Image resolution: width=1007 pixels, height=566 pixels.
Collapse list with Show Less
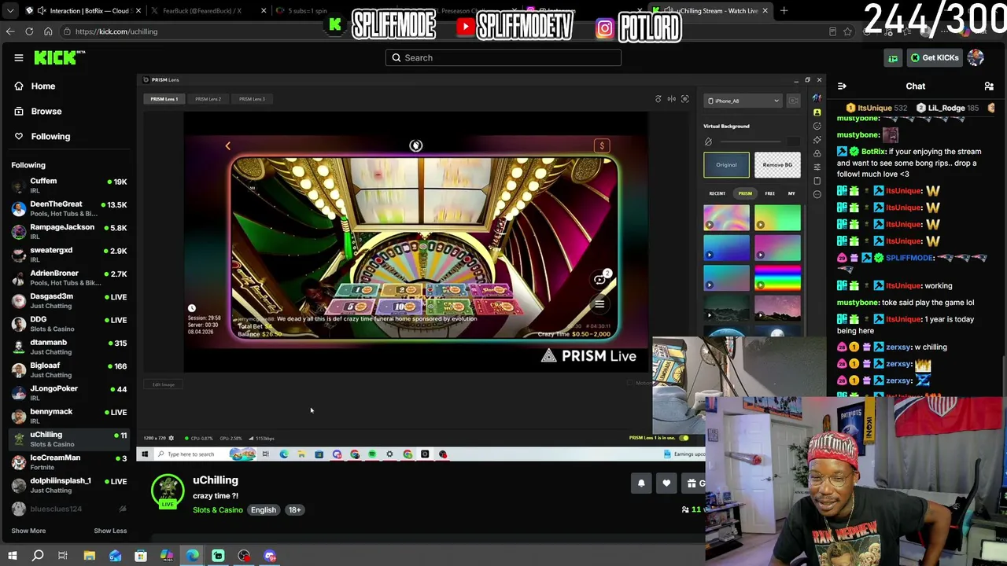pos(110,531)
